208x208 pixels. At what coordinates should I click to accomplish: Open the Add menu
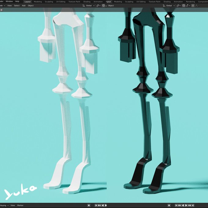[x=24, y=6]
